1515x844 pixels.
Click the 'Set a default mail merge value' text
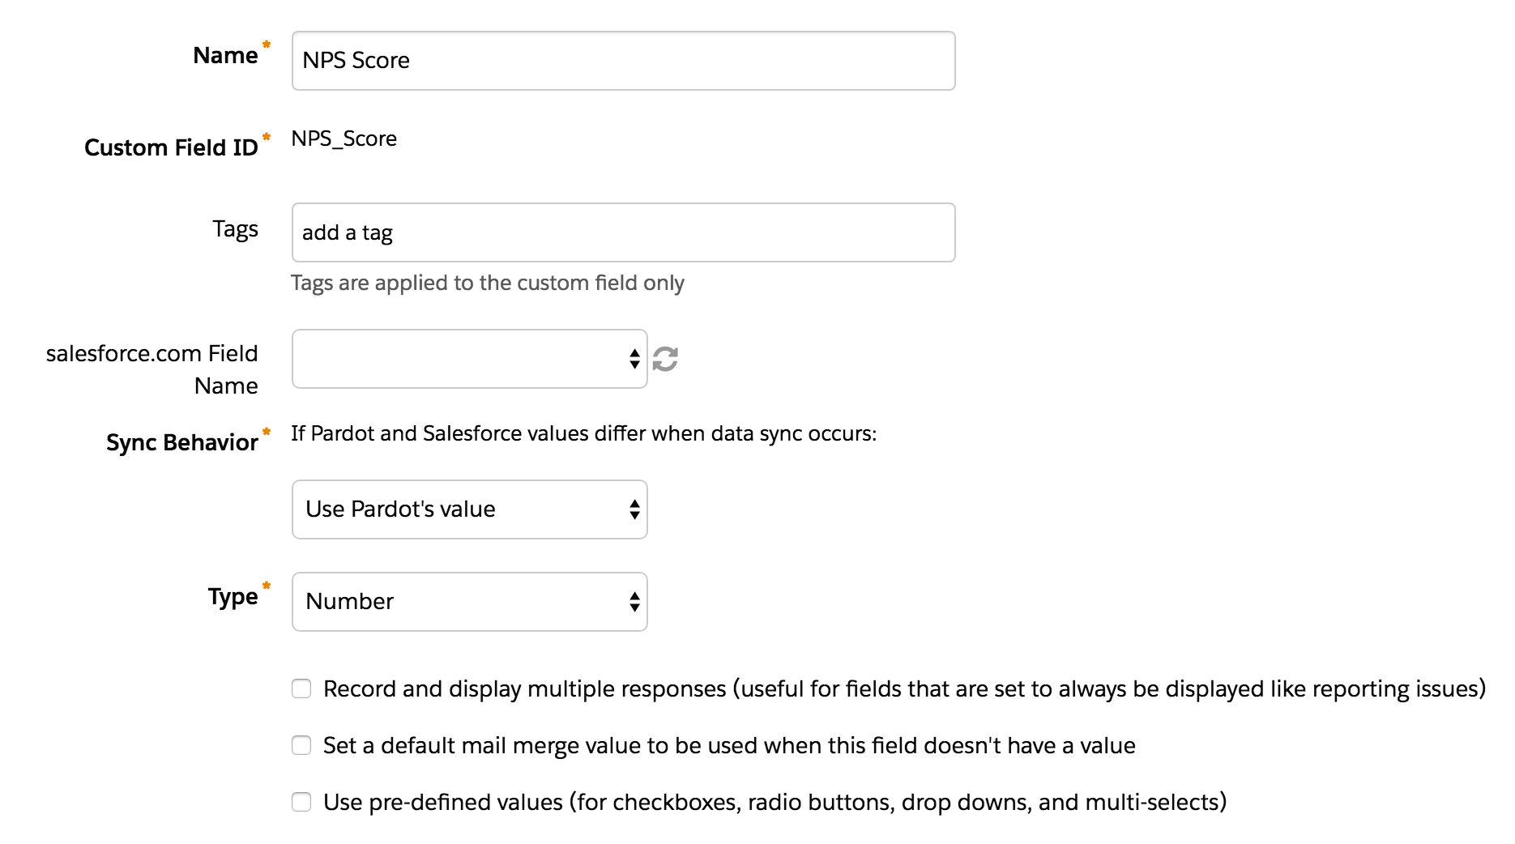(729, 745)
